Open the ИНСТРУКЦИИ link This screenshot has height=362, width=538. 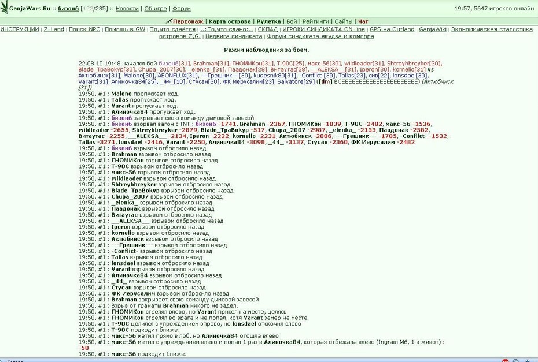20,29
